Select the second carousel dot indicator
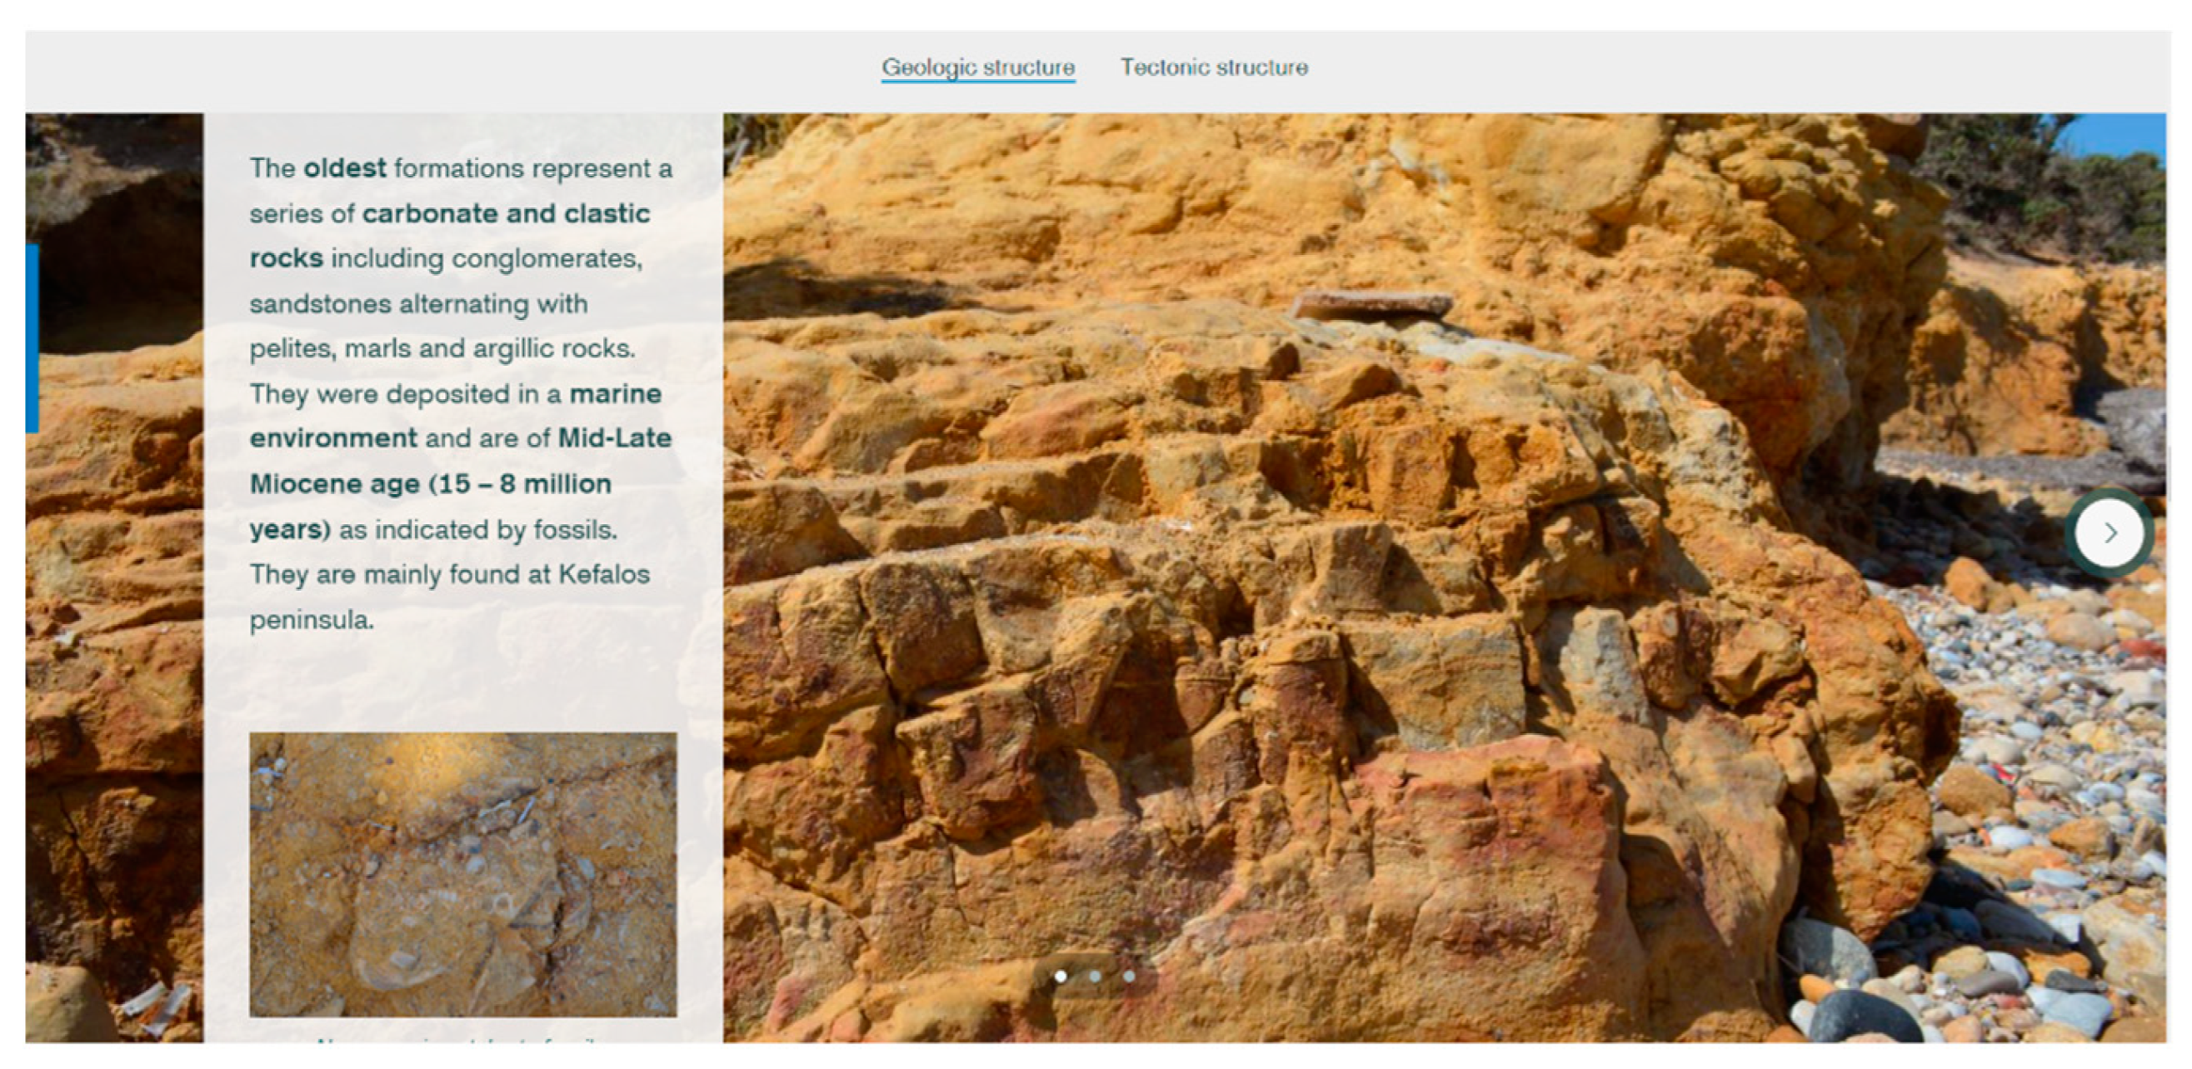The height and width of the screenshot is (1069, 2192). [1095, 977]
